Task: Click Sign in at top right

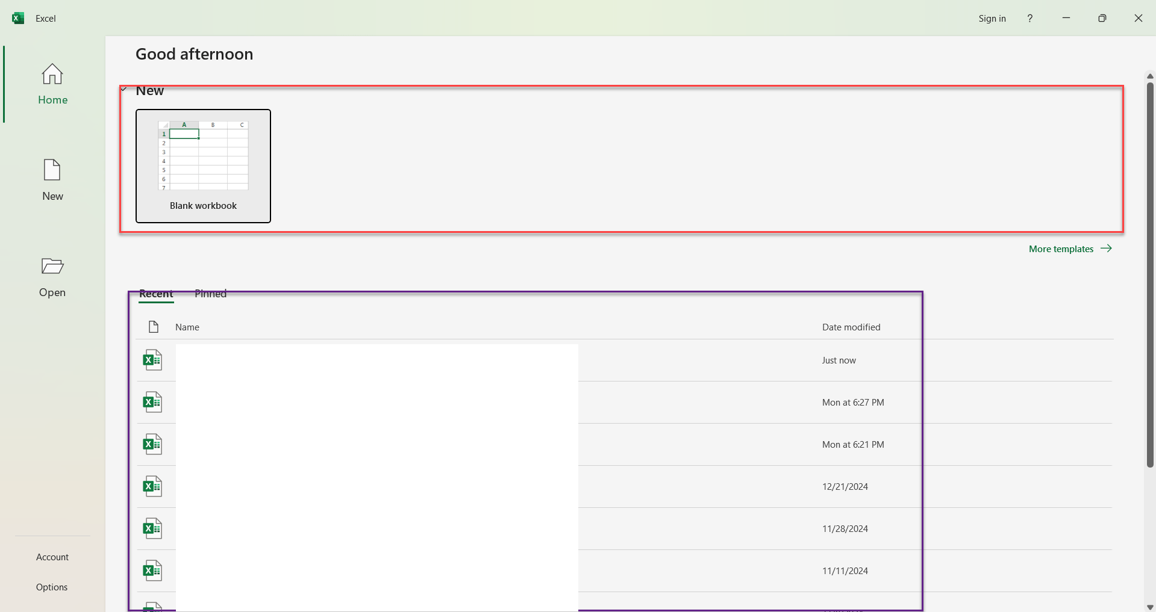Action: tap(992, 19)
